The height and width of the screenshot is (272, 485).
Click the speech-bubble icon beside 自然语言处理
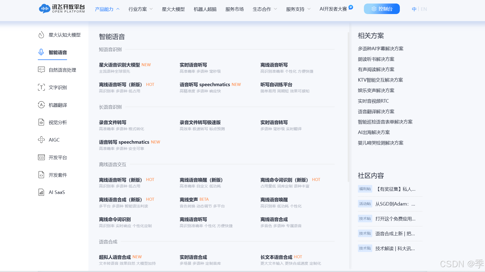[41, 70]
